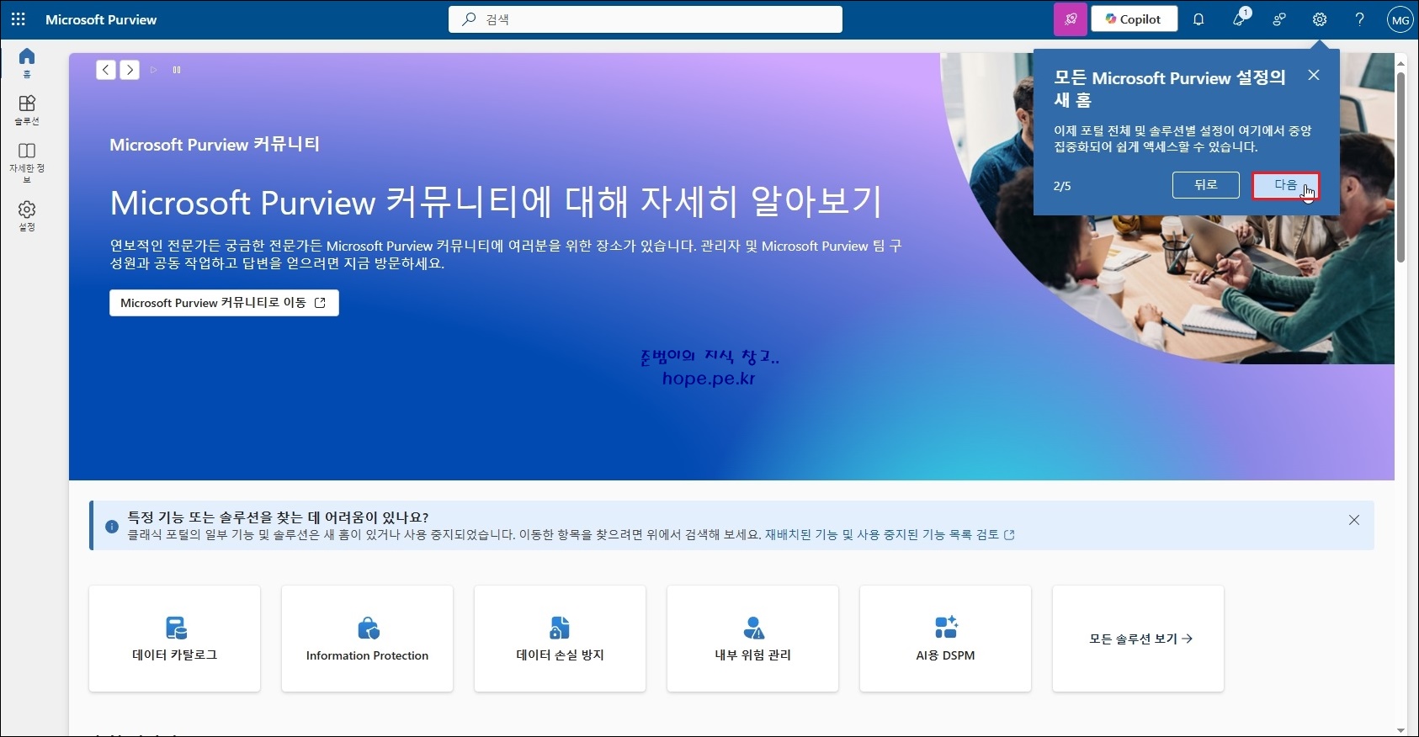
Task: Open Settings (설정) in the left sidebar
Action: pyautogui.click(x=27, y=215)
